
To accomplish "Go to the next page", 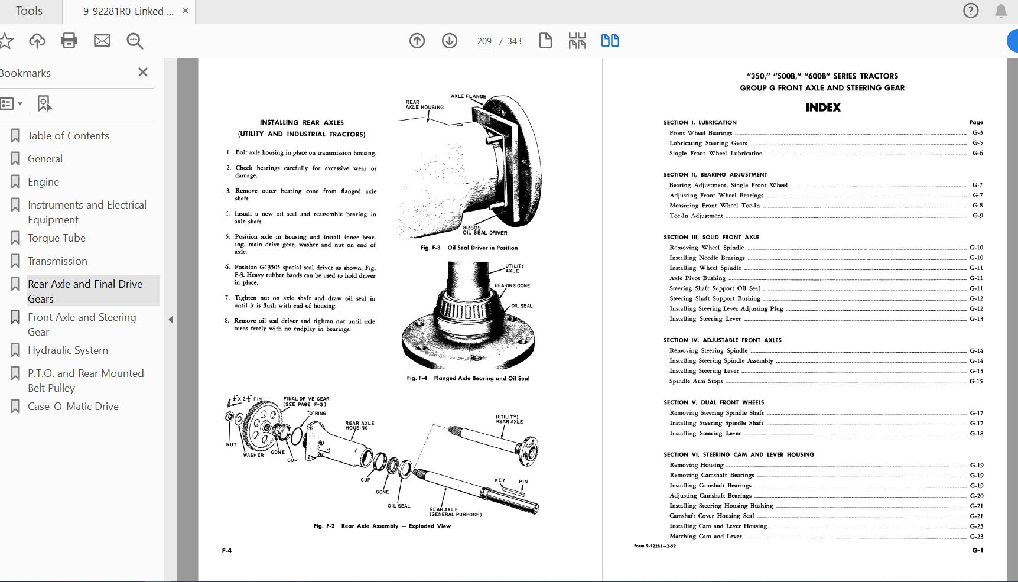I will (x=450, y=41).
